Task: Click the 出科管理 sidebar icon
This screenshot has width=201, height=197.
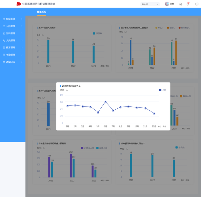Action: tap(4, 33)
